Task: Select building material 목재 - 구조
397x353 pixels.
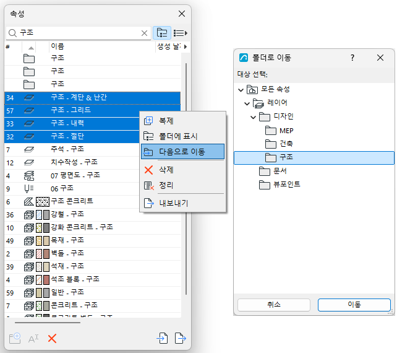Action: 92,241
